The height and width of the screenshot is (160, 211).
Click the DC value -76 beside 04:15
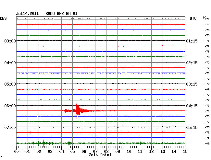[x=207, y=106]
